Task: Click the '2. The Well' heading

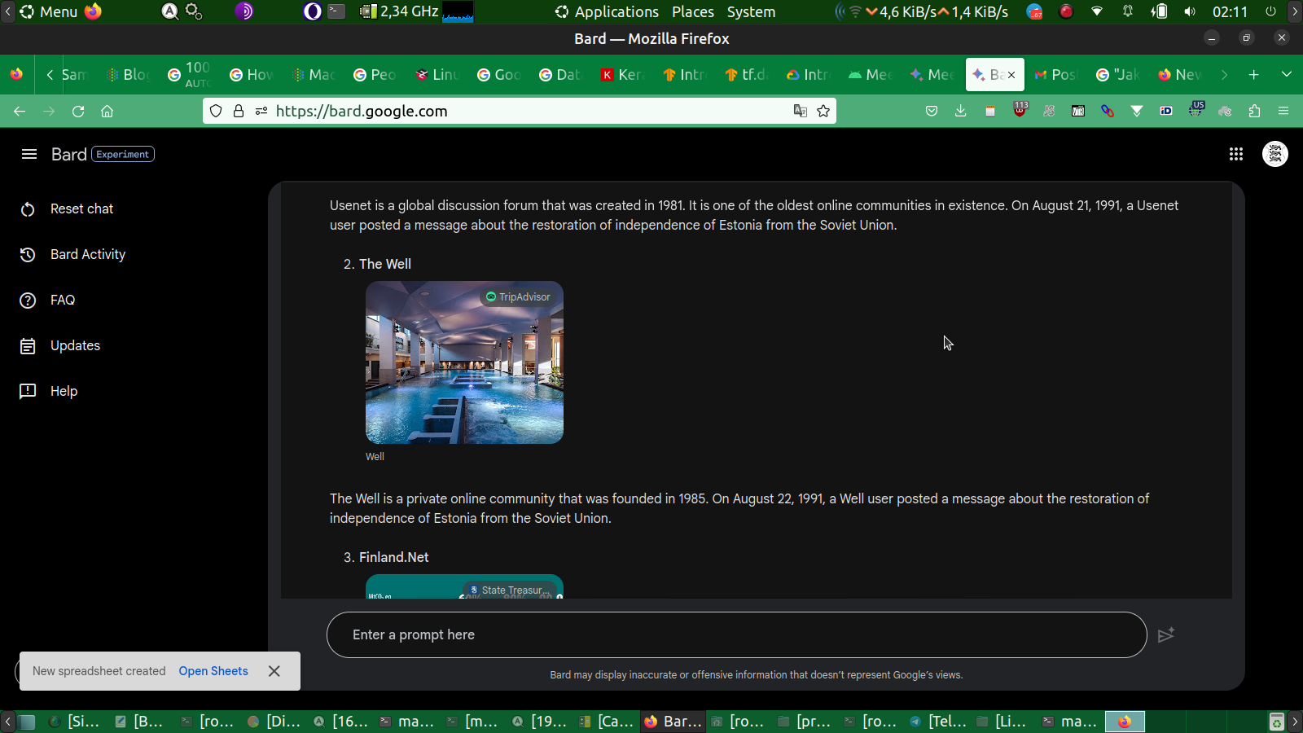Action: 377,265
